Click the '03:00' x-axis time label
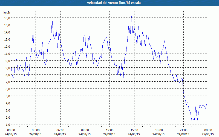This screenshot has height=137, width=219. (x=36, y=130)
